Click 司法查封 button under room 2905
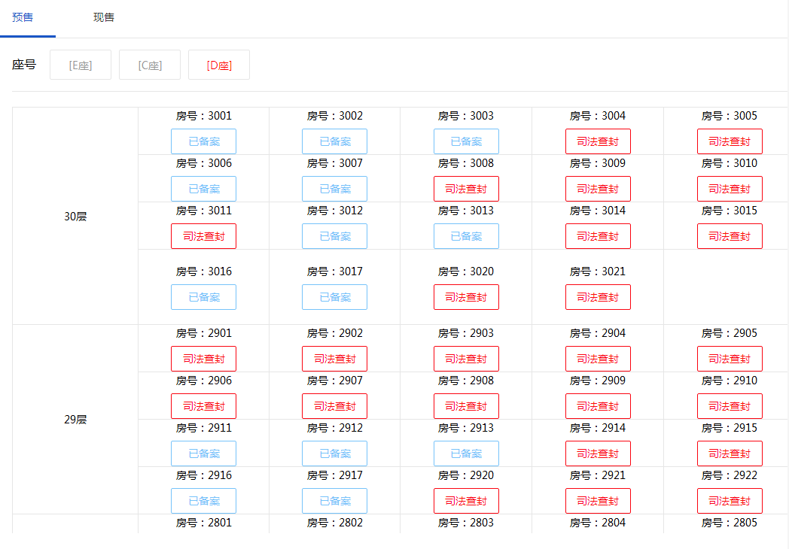This screenshot has width=789, height=549. click(730, 359)
